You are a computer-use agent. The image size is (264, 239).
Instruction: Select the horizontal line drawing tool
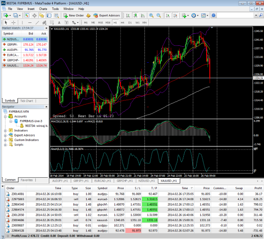(x=30, y=22)
